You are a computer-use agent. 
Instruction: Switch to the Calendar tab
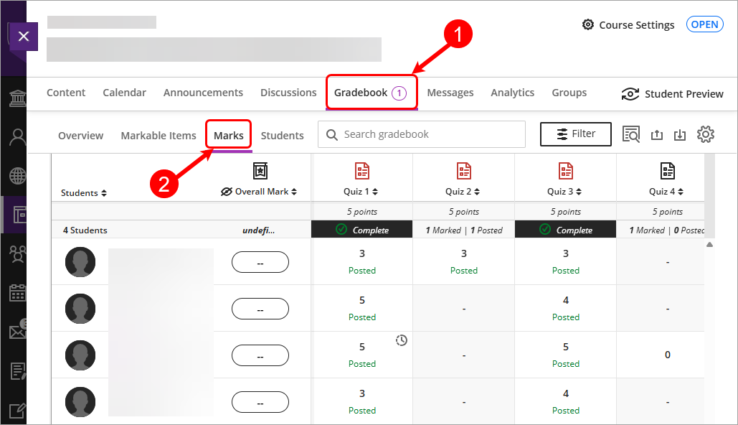click(124, 93)
